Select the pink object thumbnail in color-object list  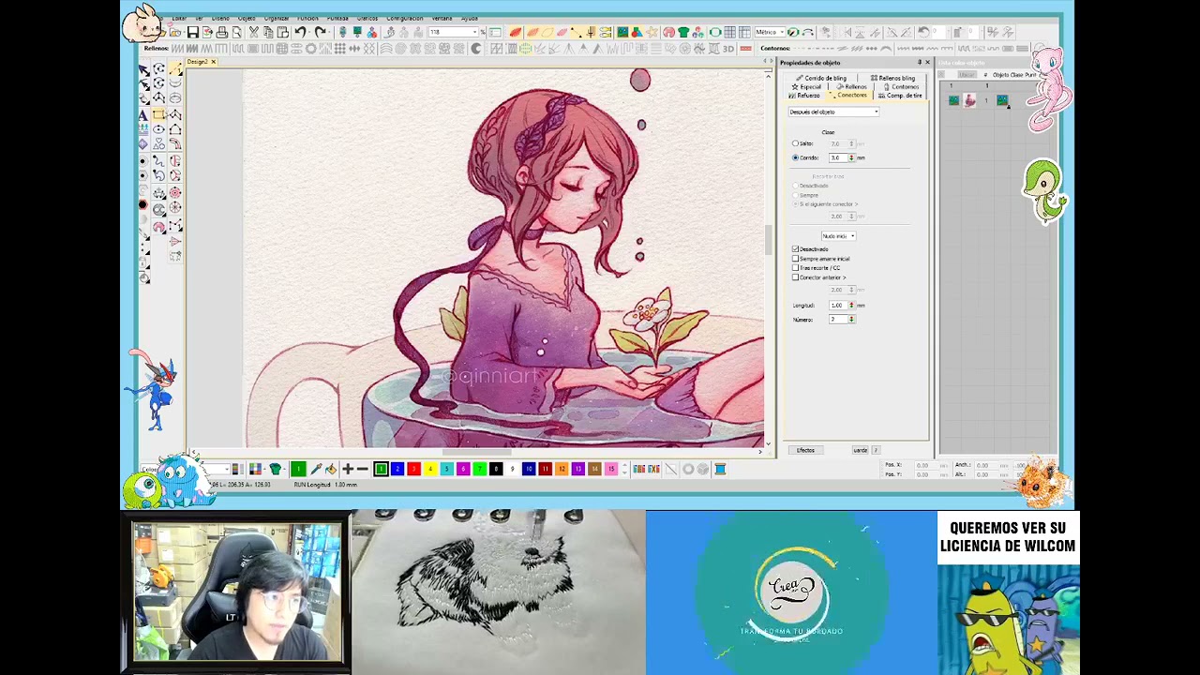point(969,100)
